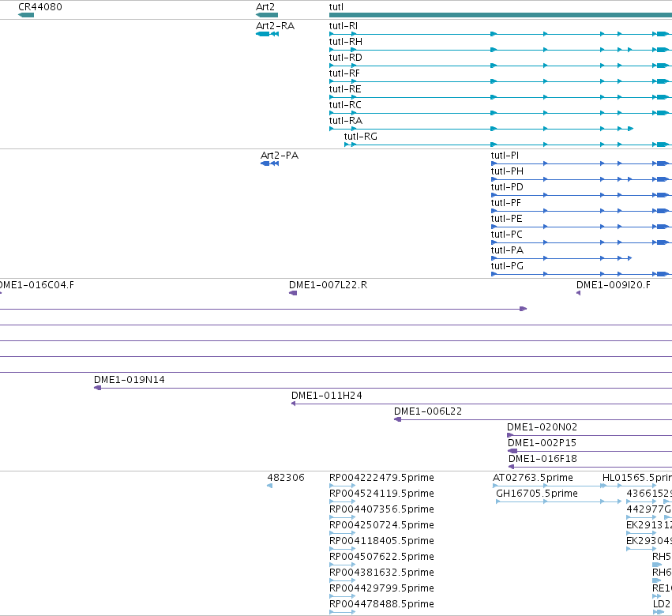Click DME1-006L22 left arrowhead glyph
672x616 pixels.
398,419
